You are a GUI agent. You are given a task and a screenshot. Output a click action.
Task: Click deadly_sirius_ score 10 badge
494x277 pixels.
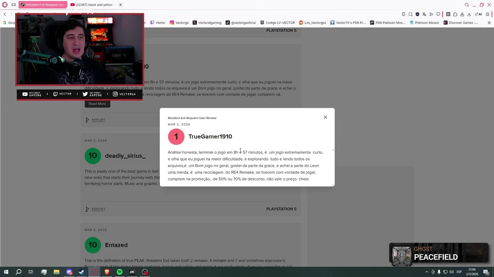(x=93, y=156)
